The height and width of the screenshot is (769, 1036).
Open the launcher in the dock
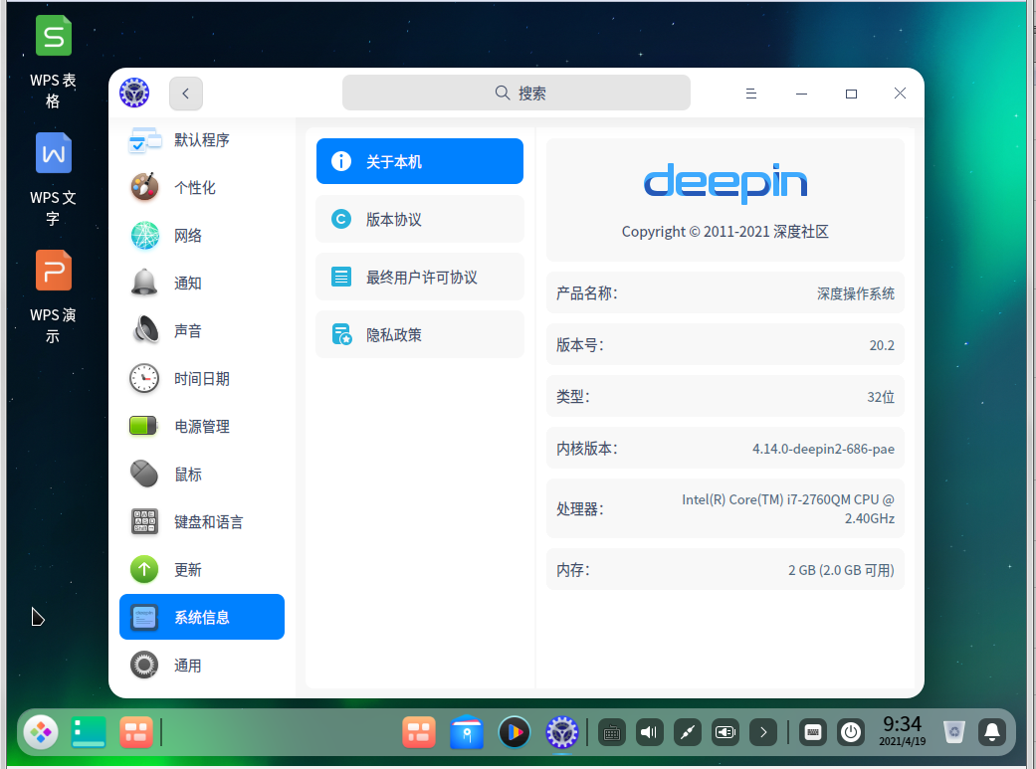[x=41, y=733]
